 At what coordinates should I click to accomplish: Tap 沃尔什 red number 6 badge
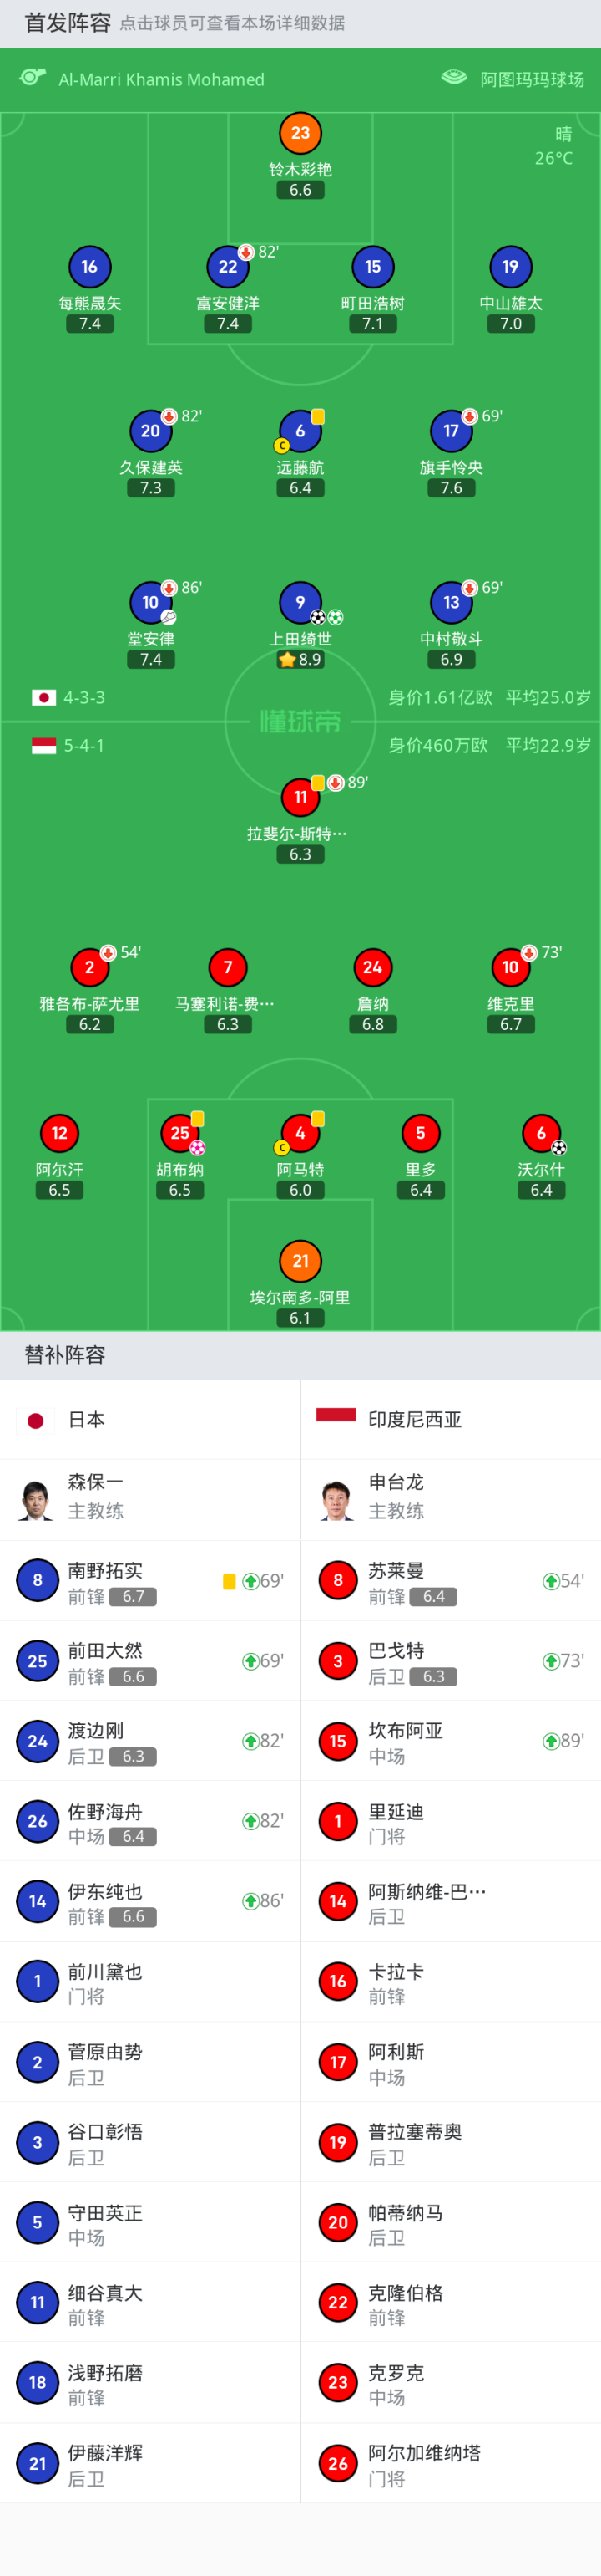pos(541,1133)
